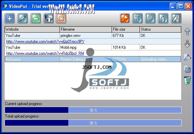Click the Filename column header

point(86,29)
